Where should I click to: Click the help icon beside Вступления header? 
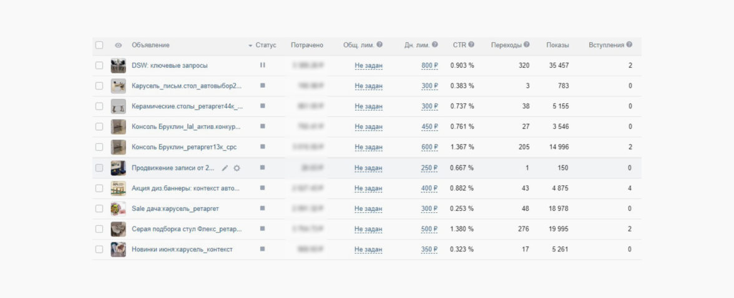click(x=629, y=45)
